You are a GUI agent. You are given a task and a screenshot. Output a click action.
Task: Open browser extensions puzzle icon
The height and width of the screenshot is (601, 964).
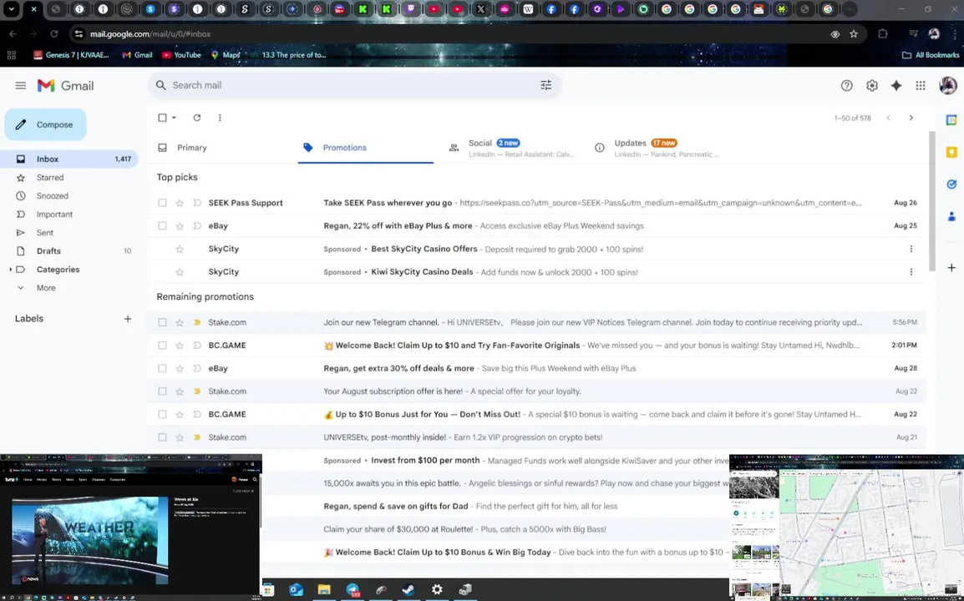coord(883,33)
